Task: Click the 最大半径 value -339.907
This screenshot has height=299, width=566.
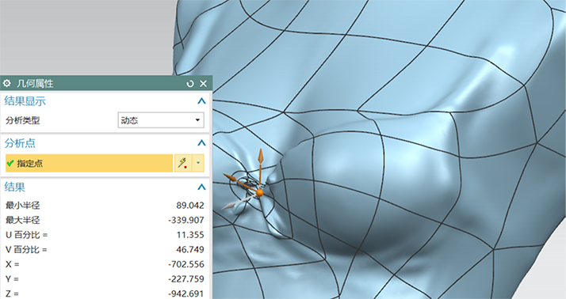Action: (186, 220)
